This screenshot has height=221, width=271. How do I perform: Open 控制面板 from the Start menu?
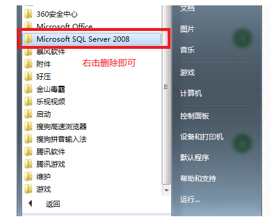point(195,116)
